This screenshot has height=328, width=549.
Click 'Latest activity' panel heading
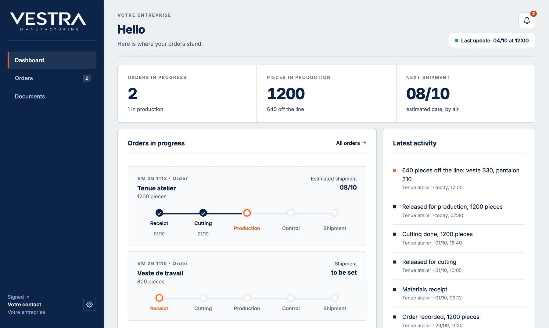coord(415,143)
